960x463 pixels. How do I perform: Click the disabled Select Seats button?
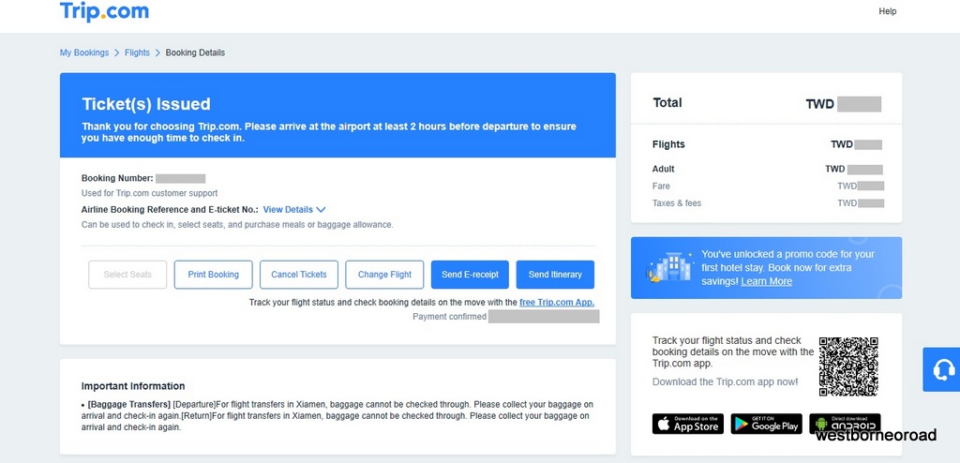pyautogui.click(x=127, y=275)
